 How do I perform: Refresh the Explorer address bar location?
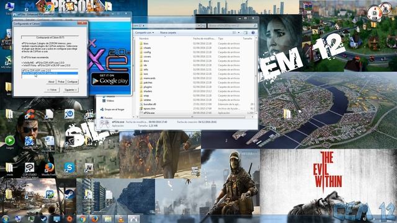tap(204, 25)
